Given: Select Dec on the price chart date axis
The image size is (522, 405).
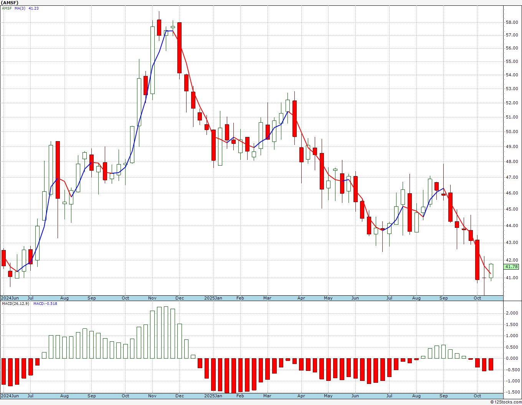Looking at the screenshot, I should click(180, 298).
